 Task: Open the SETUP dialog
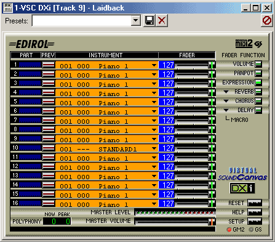point(255,221)
